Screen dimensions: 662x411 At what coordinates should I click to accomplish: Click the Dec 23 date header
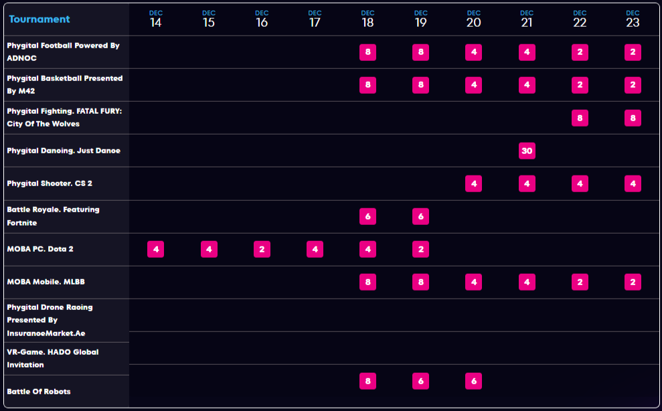[x=633, y=19]
